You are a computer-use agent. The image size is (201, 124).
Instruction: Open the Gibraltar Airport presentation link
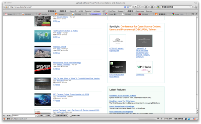(60, 47)
